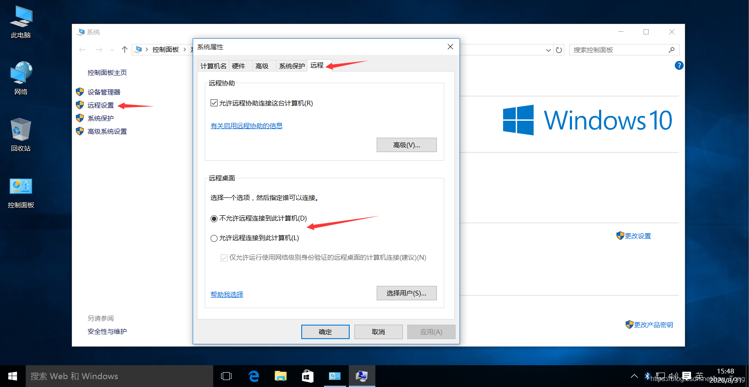
Task: Expand the address bar history dropdown
Action: tap(548, 50)
